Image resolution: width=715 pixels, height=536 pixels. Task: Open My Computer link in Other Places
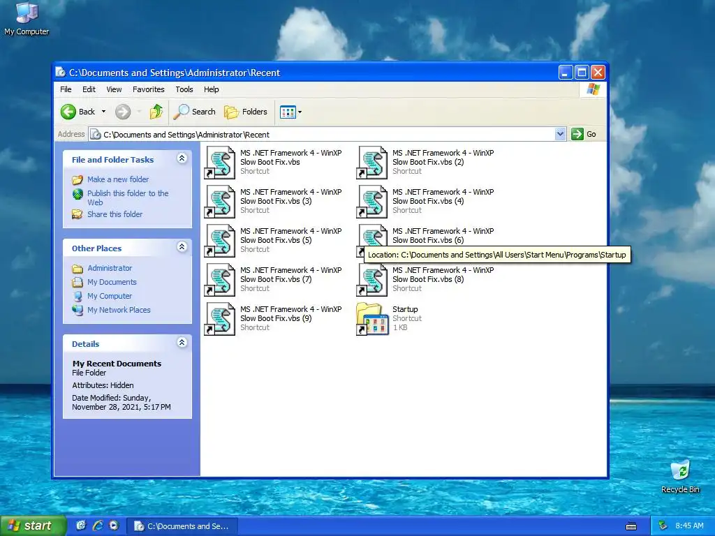coord(110,296)
